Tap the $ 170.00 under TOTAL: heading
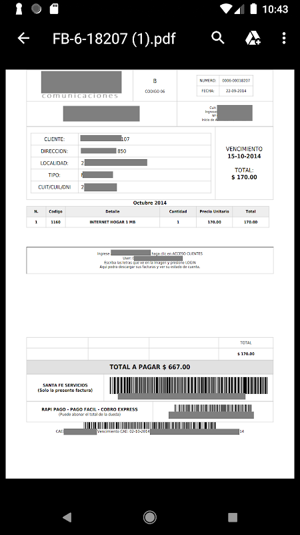 [x=244, y=177]
